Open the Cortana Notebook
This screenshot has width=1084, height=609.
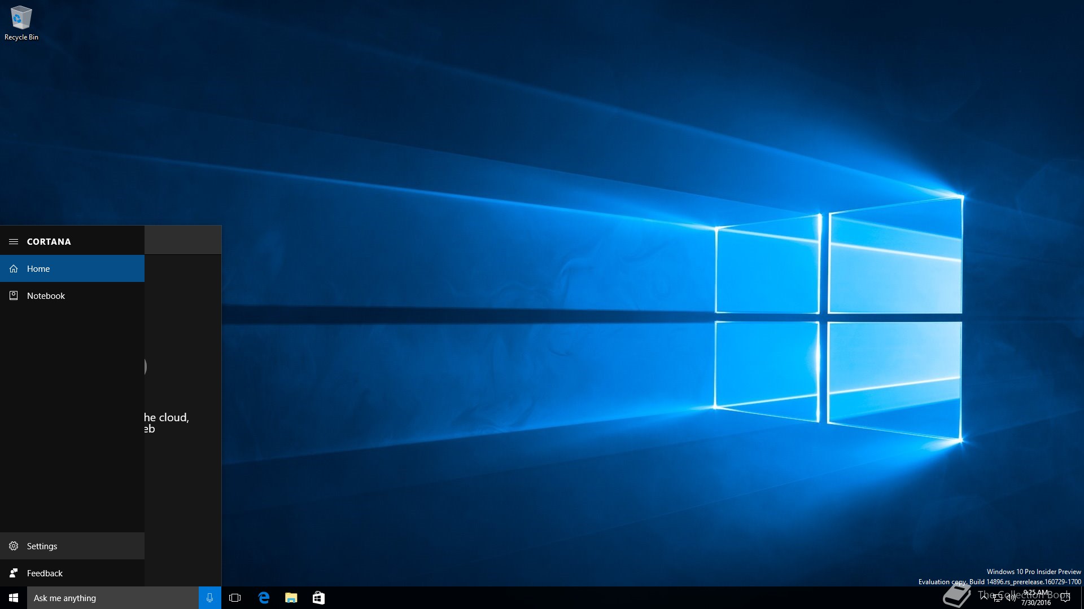tap(72, 295)
